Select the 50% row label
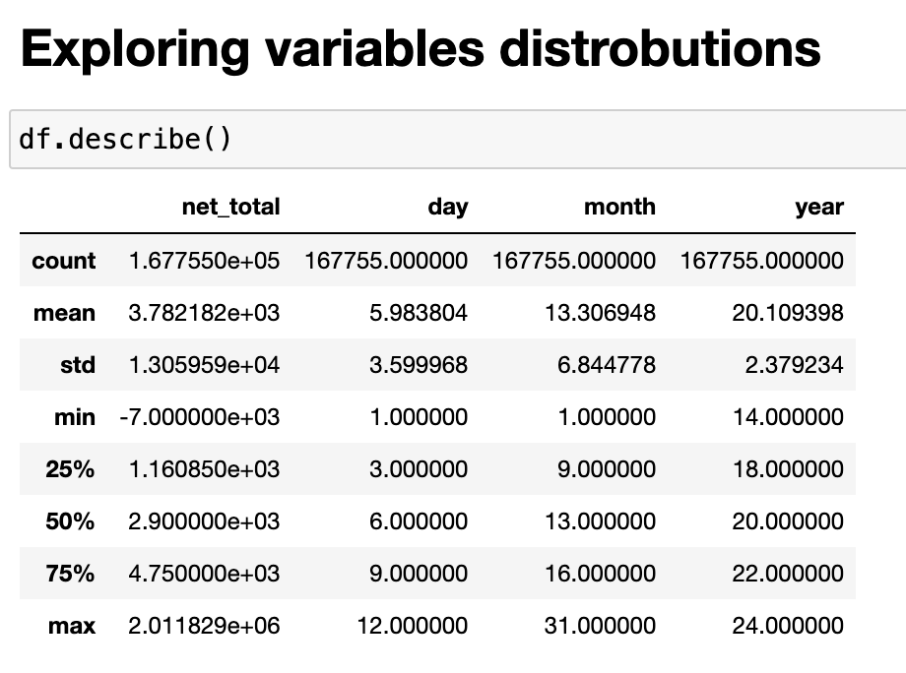The image size is (906, 673). point(70,521)
